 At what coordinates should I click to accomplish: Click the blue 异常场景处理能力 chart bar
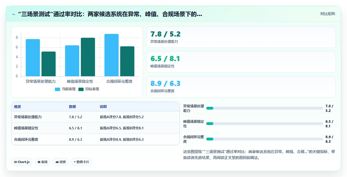[33, 58]
